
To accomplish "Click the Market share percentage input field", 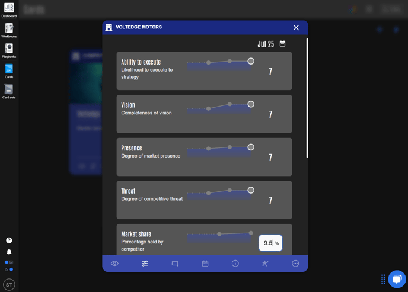I will click(270, 243).
